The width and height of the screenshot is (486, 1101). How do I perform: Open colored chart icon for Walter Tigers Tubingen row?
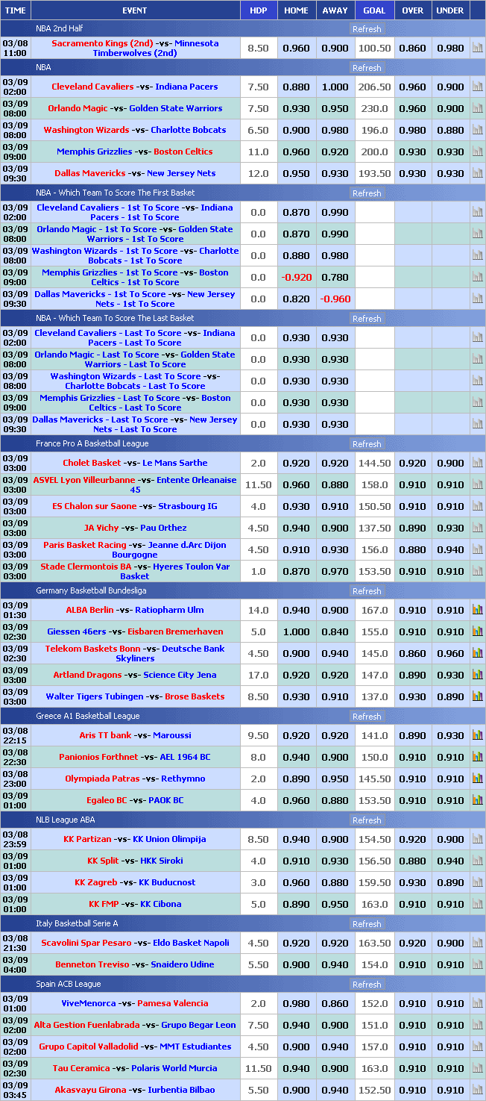point(478,696)
